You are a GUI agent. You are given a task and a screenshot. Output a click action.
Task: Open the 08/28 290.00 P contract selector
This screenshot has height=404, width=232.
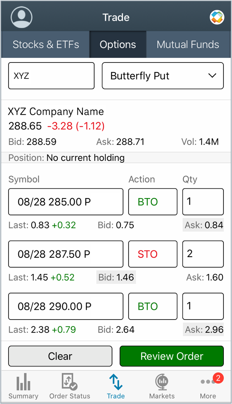(x=65, y=306)
